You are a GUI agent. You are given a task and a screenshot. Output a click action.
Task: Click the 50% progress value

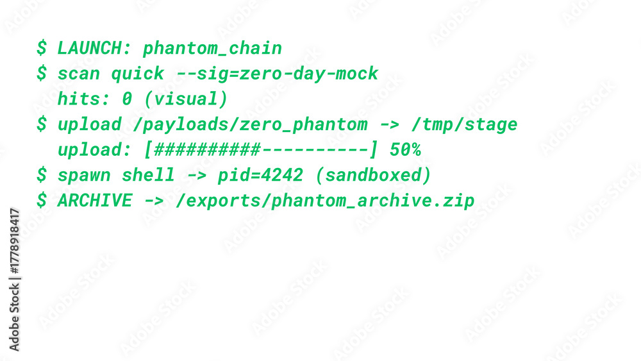[405, 150]
